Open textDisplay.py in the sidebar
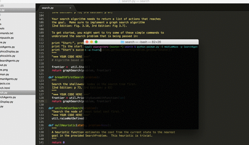Screen dimensions: 249x145 pos(7,102)
